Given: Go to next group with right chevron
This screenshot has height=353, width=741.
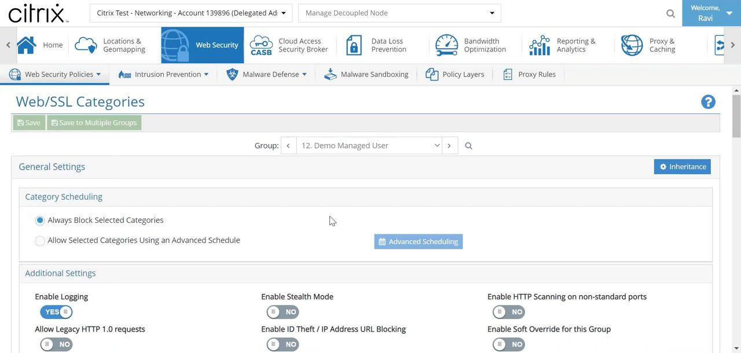Looking at the screenshot, I should pos(449,146).
